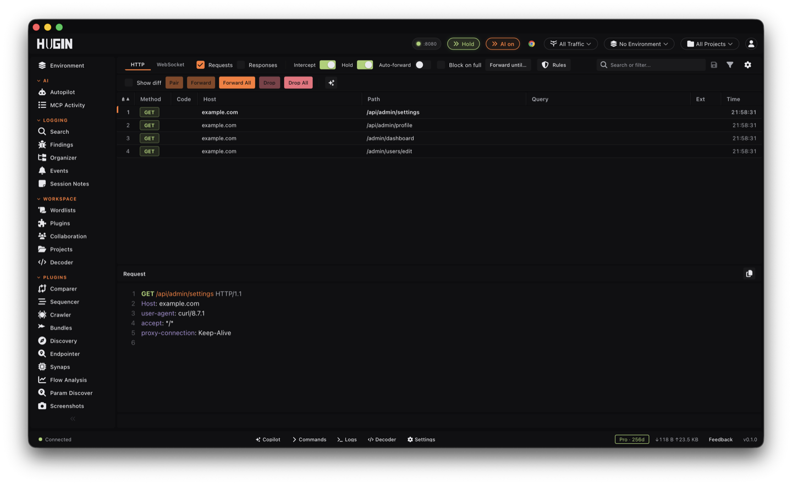Turn off the Hold switch
The image size is (792, 485).
(x=365, y=65)
